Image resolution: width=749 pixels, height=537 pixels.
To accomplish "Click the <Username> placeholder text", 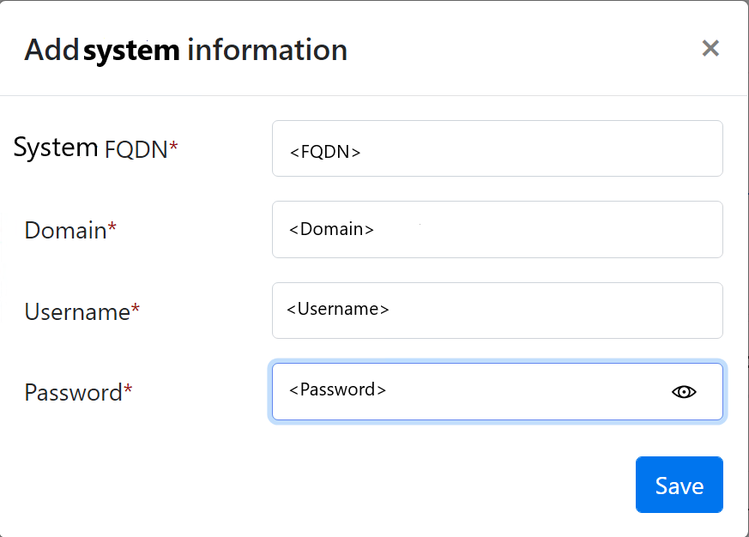I will (338, 309).
